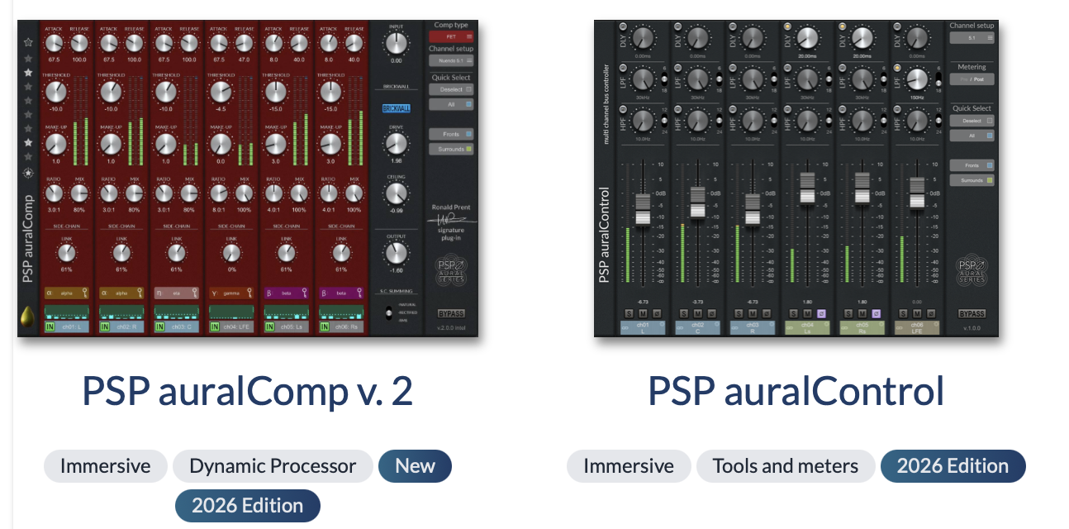Image resolution: width=1069 pixels, height=529 pixels.
Task: Disable the lit DLY toggle on ch04 Ls
Action: 787,26
